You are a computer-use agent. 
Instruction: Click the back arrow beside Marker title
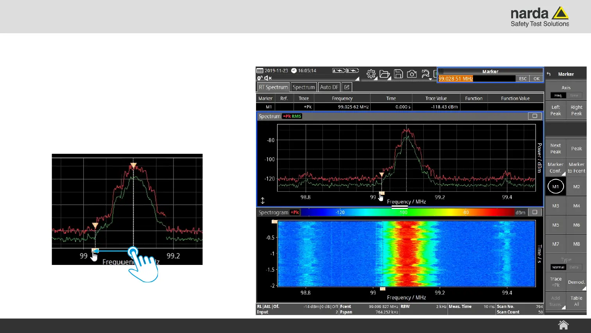point(549,74)
